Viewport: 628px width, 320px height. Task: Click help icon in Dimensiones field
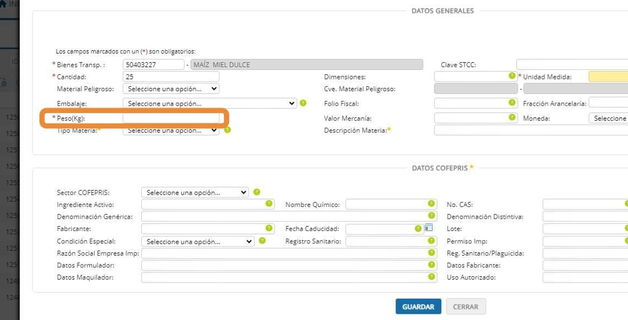511,76
